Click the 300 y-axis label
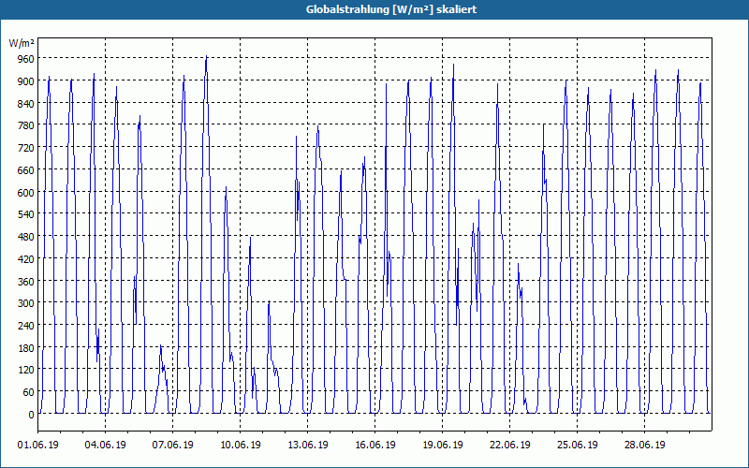The height and width of the screenshot is (468, 749). pyautogui.click(x=26, y=303)
